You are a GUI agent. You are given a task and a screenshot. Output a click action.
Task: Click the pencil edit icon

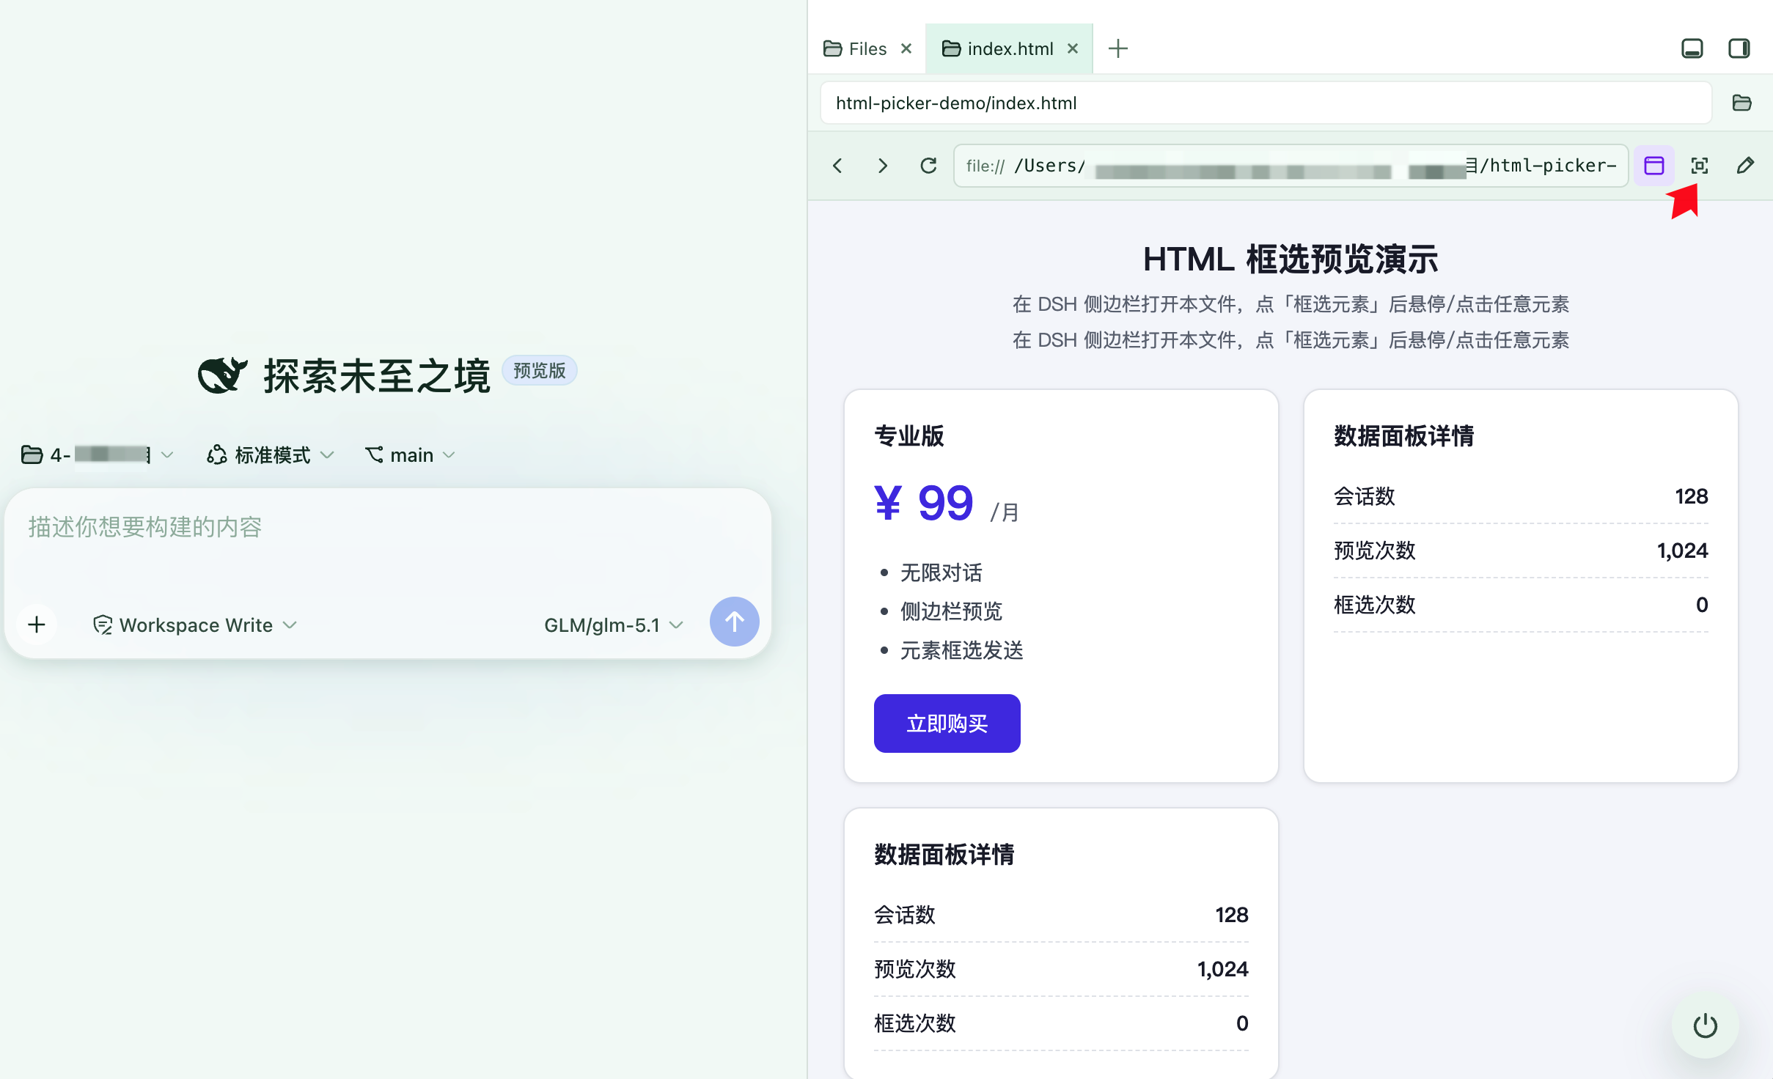[1745, 166]
